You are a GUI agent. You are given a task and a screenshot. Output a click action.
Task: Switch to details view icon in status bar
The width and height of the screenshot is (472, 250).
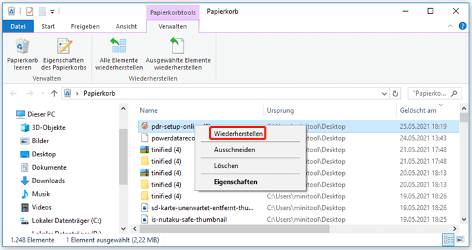(449, 240)
